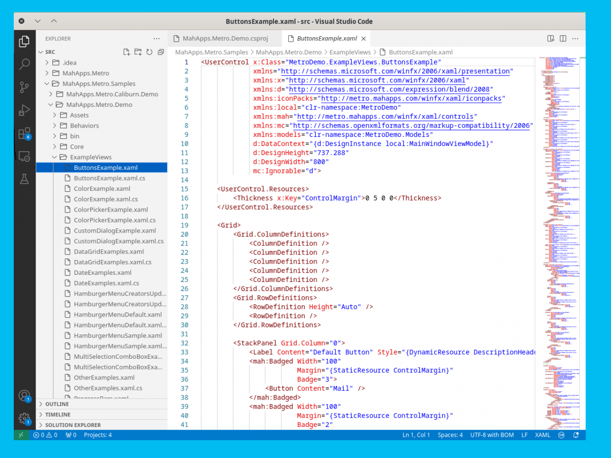Open the Explorer view in the activity bar
This screenshot has height=458, width=611.
24,42
